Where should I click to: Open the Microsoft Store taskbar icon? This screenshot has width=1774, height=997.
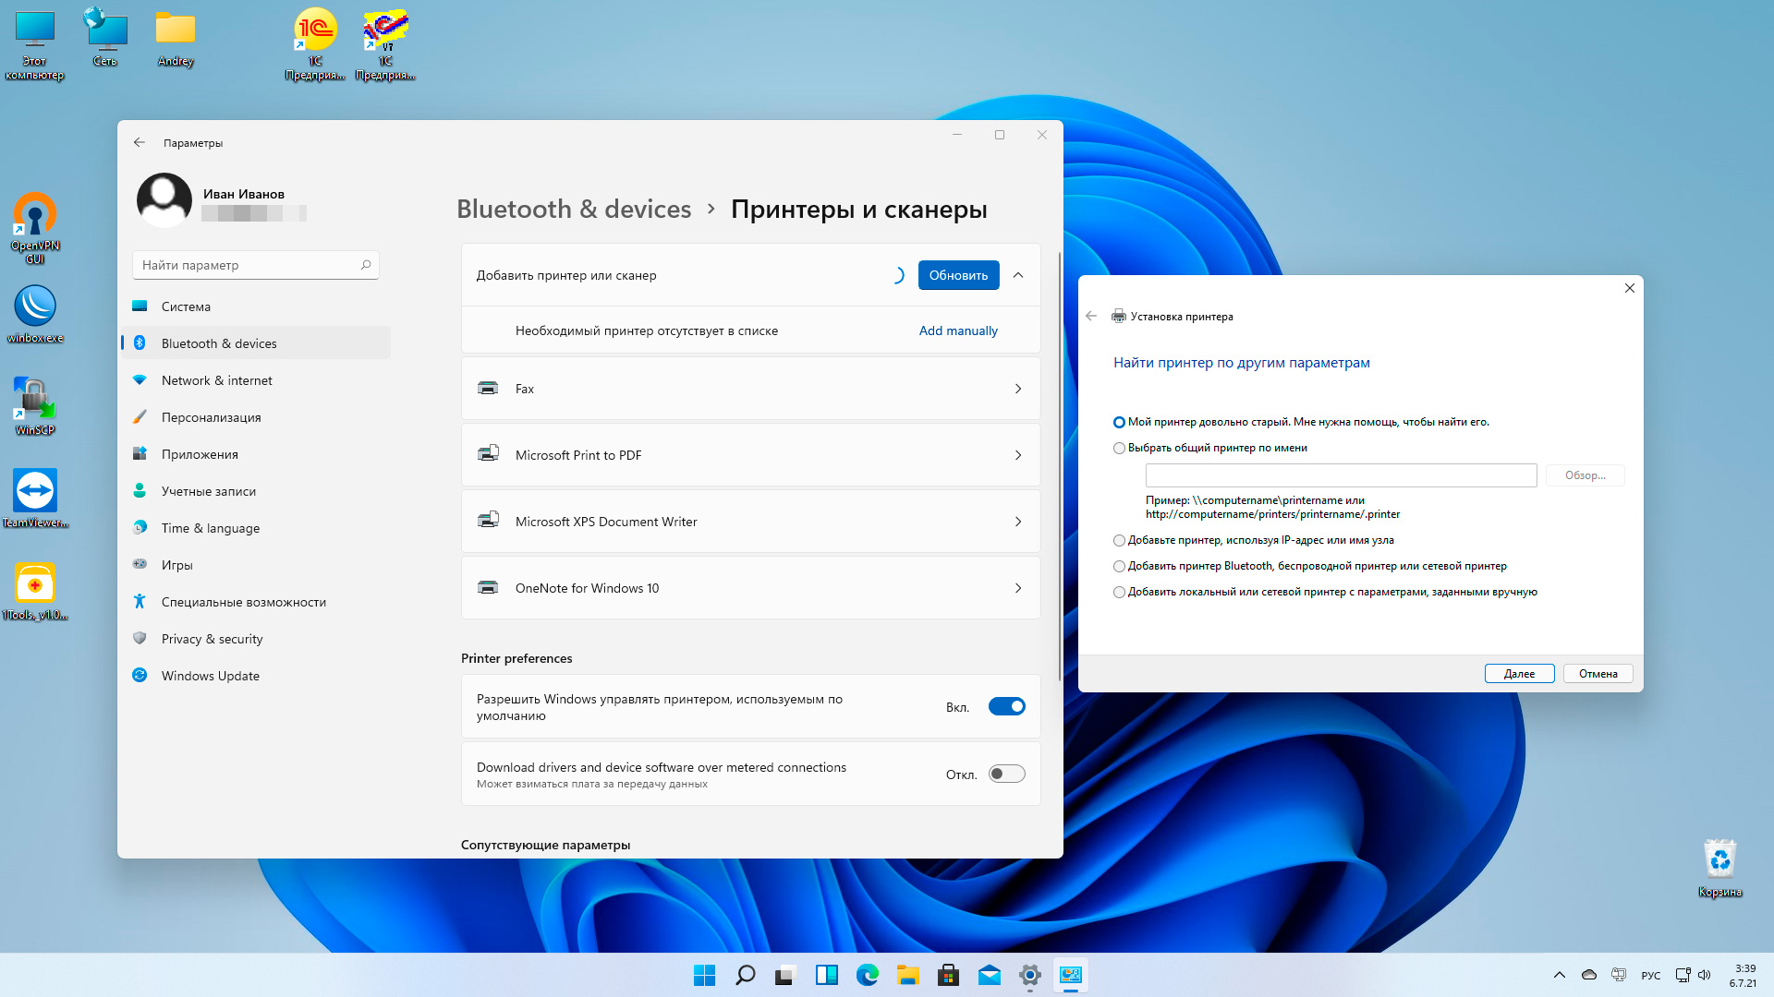[x=947, y=975]
